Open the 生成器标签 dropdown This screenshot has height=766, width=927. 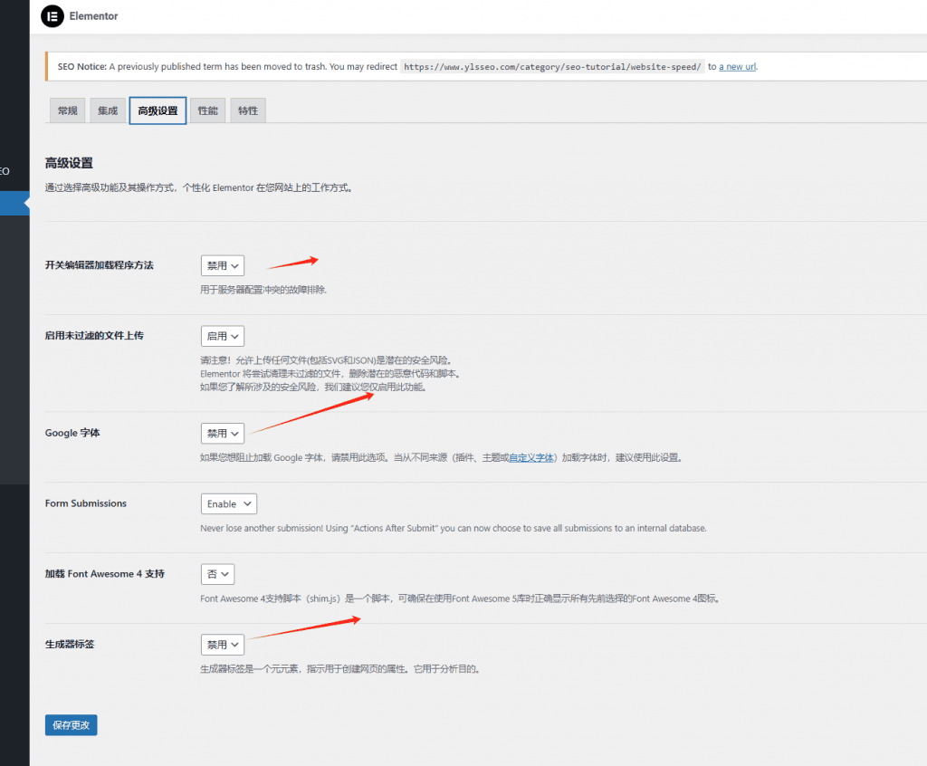(x=223, y=645)
